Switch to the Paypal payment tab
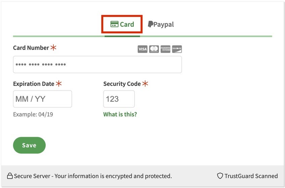 point(161,24)
